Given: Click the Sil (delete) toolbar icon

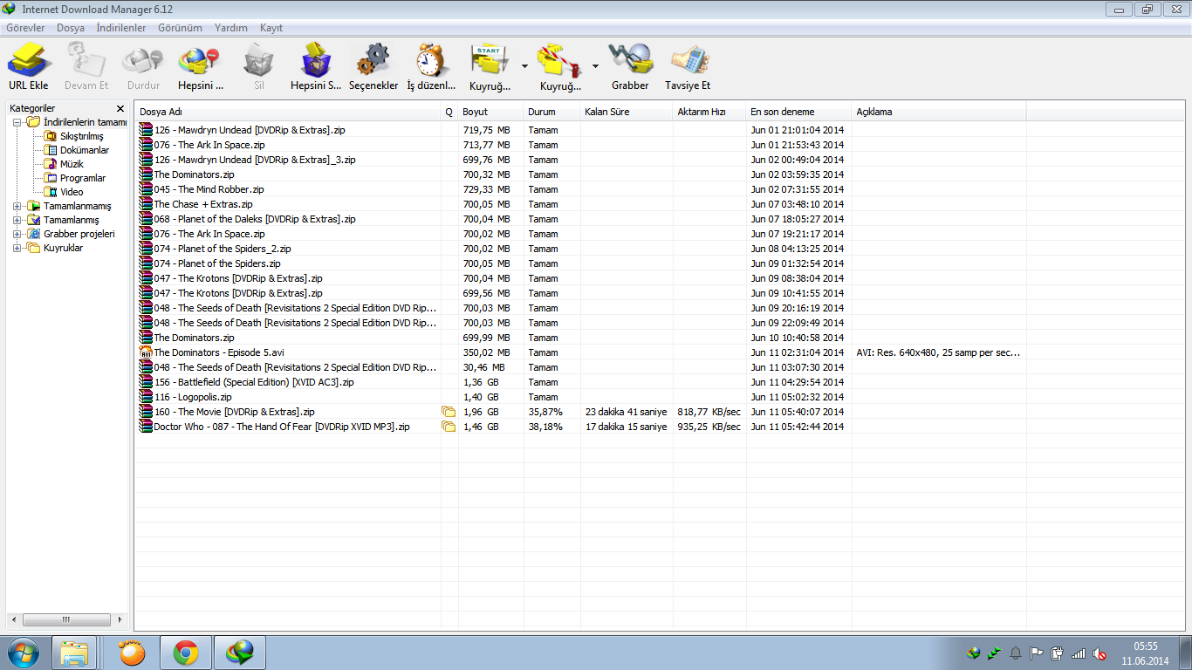Looking at the screenshot, I should pos(258,61).
